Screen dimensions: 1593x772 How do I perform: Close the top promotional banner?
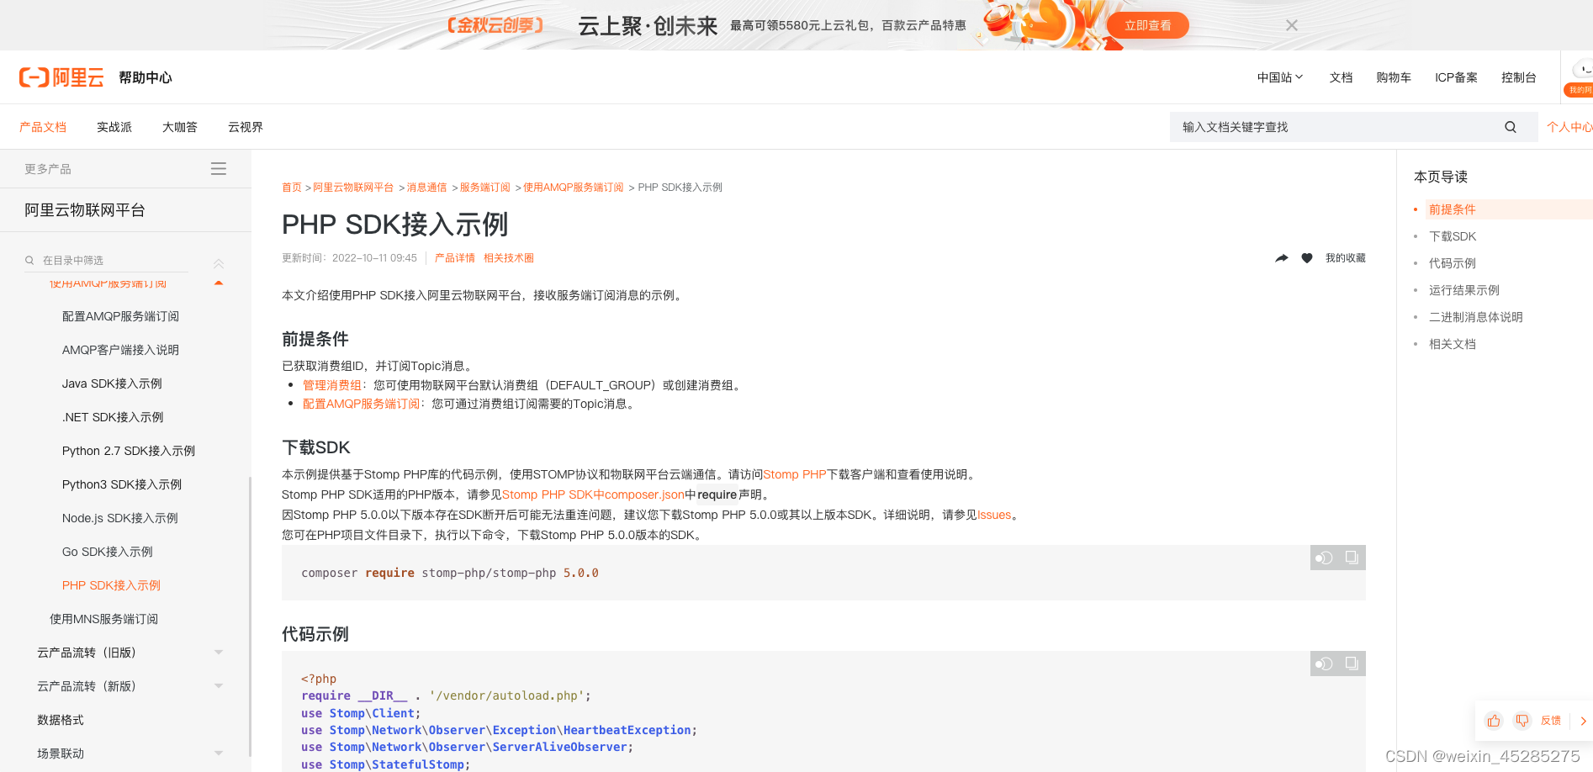pos(1292,25)
